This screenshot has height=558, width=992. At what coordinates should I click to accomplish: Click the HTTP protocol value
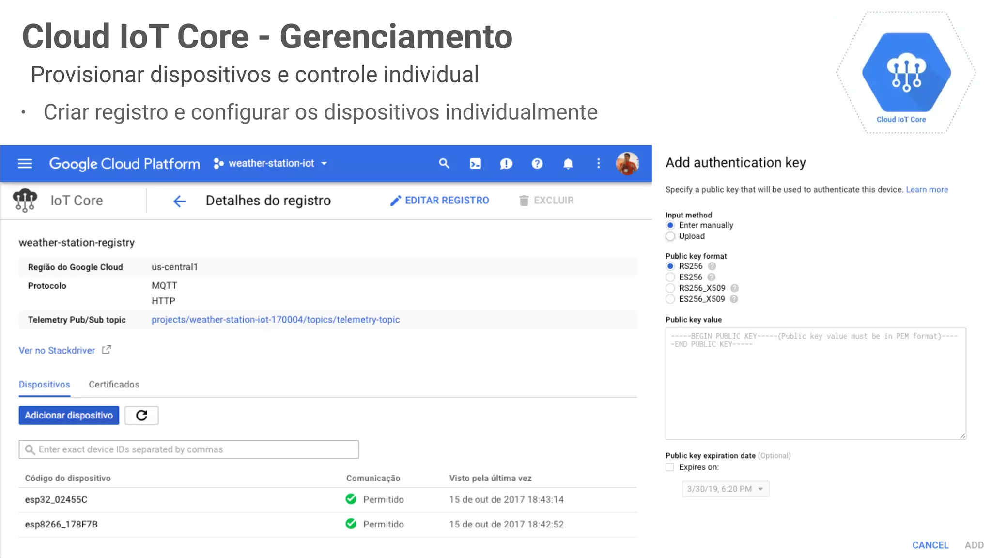163,301
